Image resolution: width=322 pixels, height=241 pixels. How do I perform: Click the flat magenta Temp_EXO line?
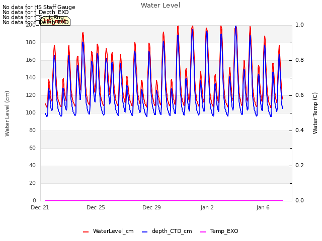(164, 200)
